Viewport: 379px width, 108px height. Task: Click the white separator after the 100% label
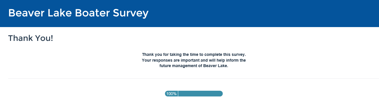coord(178,94)
